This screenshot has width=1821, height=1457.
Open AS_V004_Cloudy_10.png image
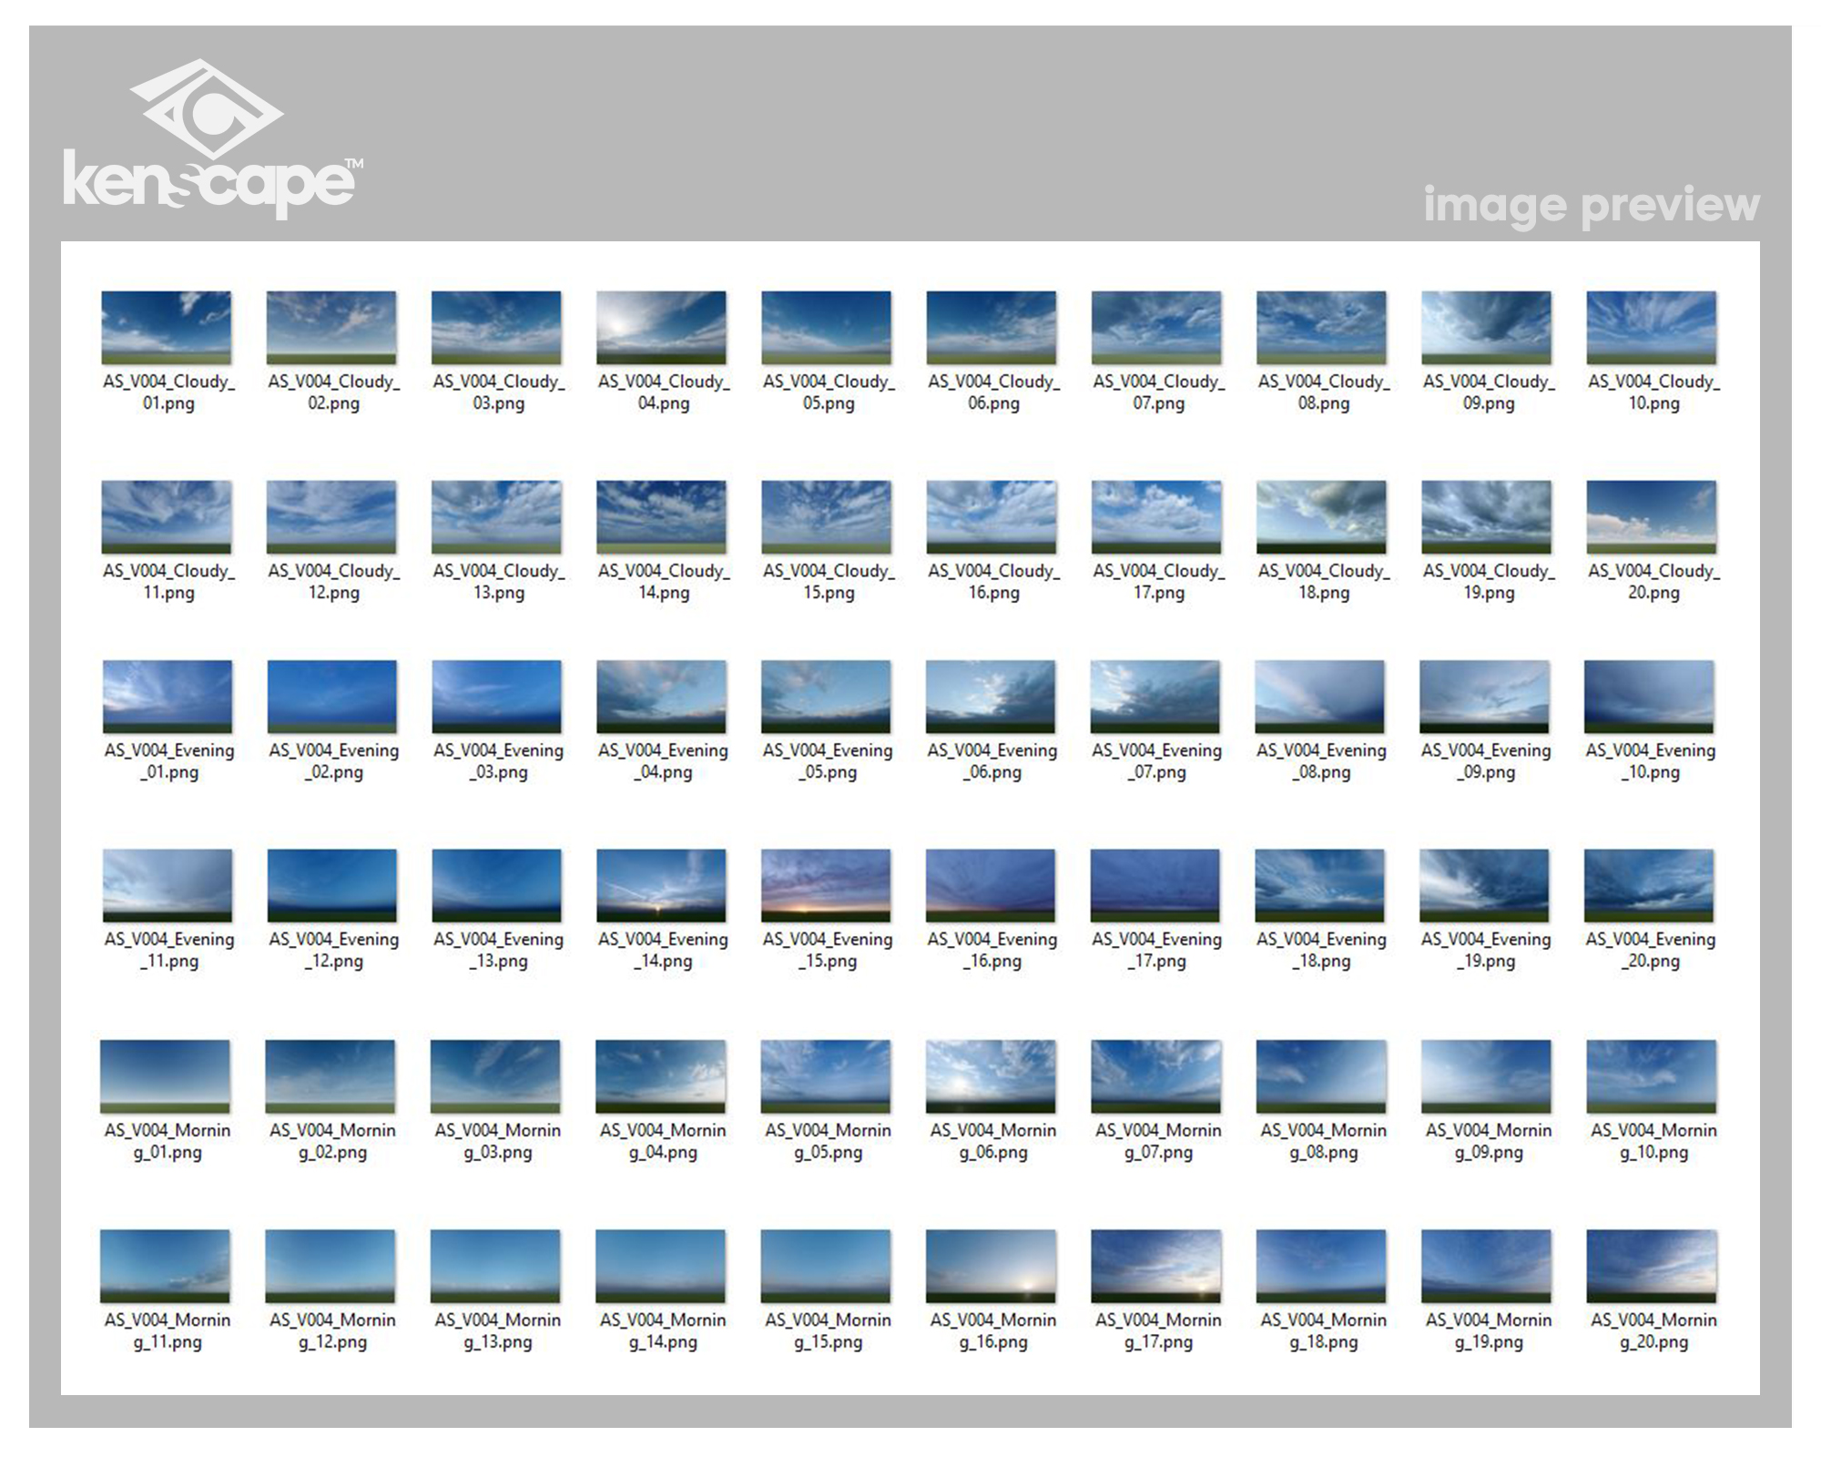click(x=1651, y=328)
